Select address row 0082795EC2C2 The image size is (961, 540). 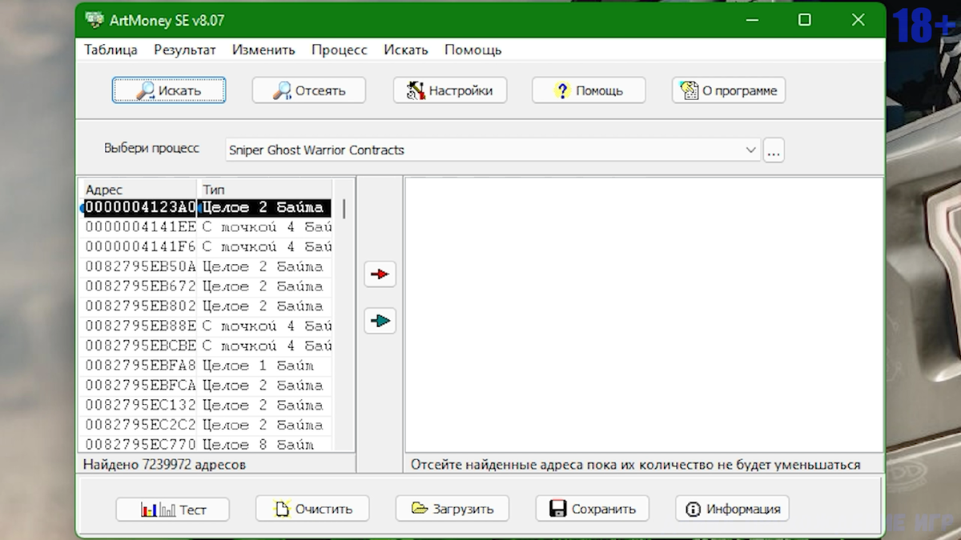pos(207,426)
